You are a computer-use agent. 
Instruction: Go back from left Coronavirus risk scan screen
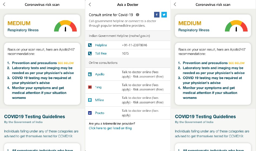[x=4, y=4]
